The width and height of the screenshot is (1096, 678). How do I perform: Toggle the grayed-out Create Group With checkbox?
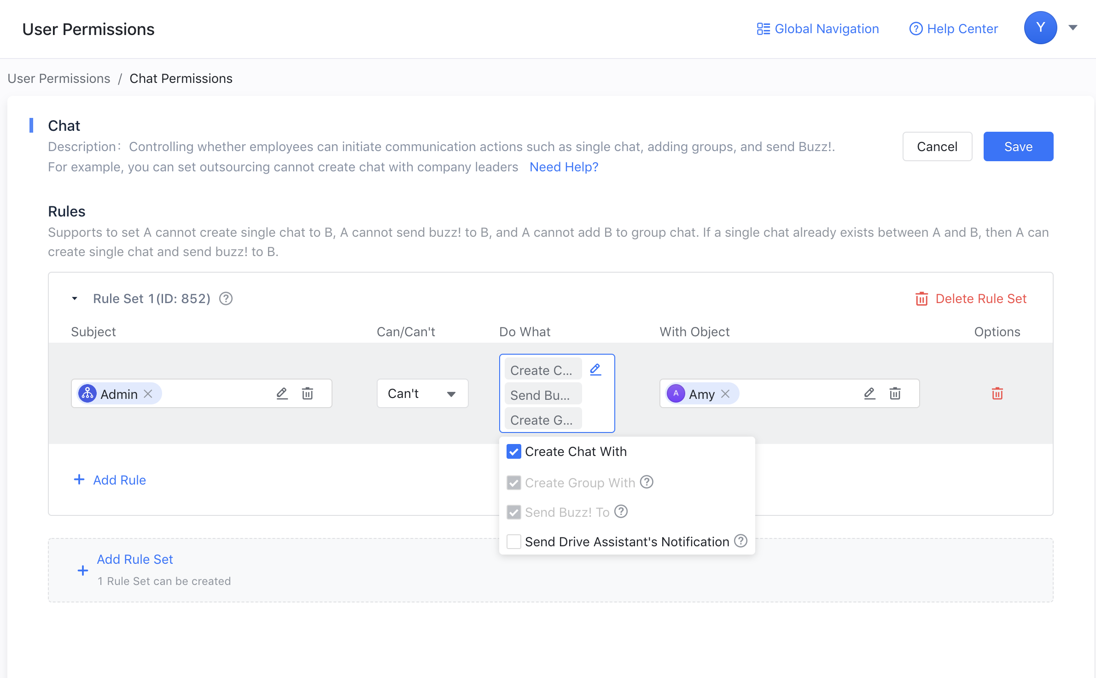(513, 482)
